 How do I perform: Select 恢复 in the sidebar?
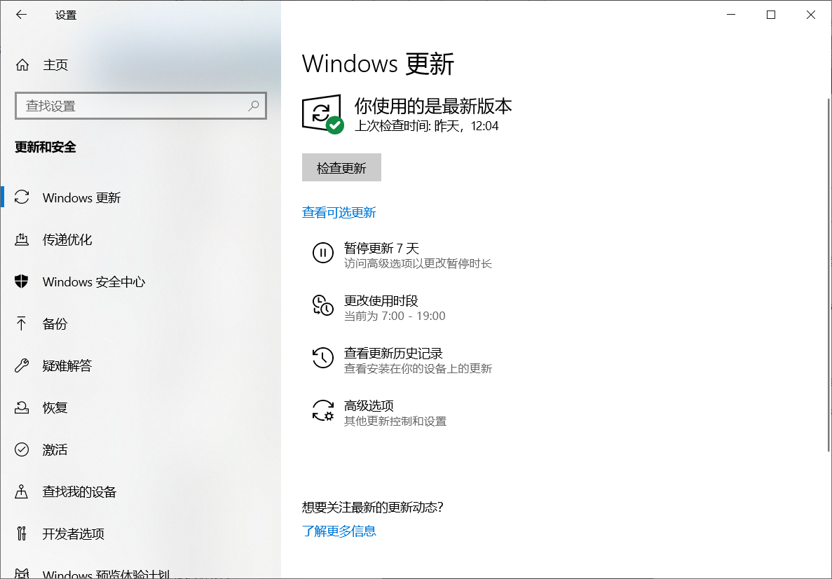click(55, 408)
